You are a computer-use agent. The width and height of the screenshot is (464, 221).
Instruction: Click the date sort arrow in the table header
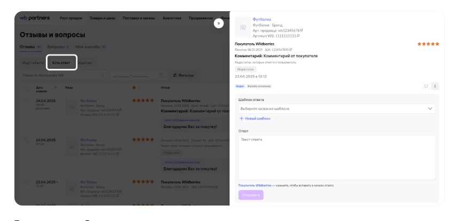[56, 87]
